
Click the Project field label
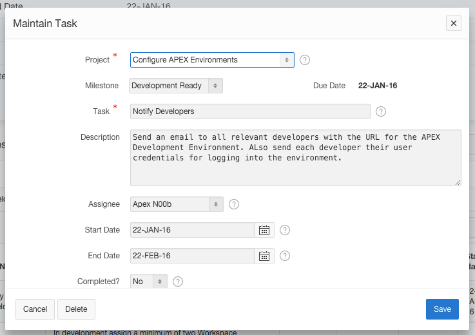(x=97, y=60)
